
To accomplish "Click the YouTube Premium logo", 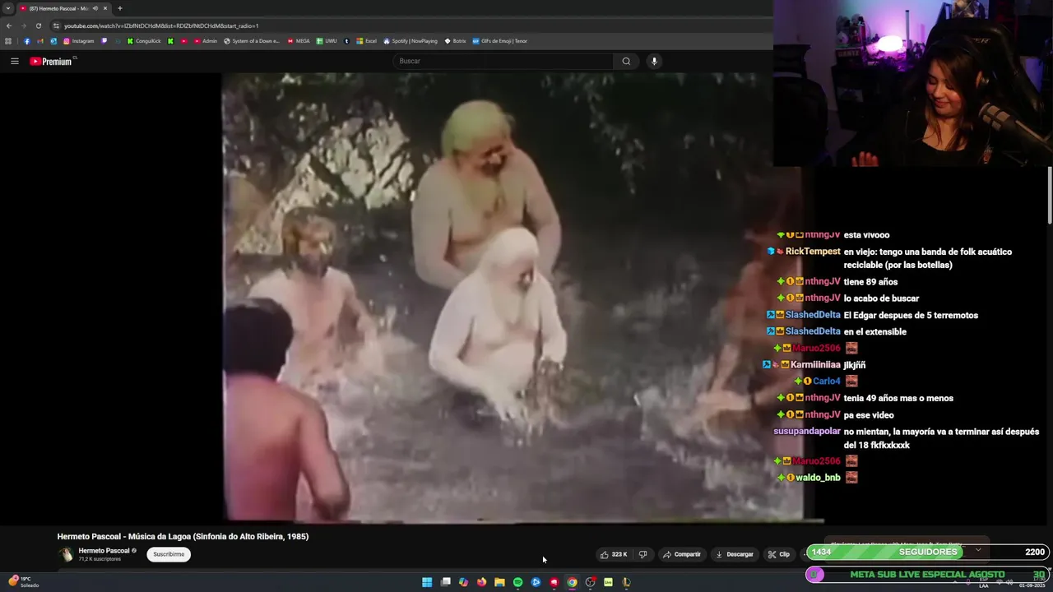I will click(x=53, y=61).
